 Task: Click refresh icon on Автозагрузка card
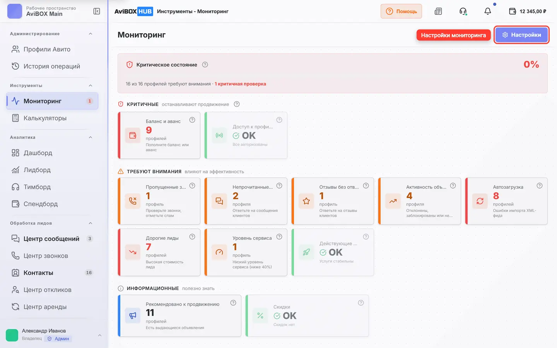(480, 201)
